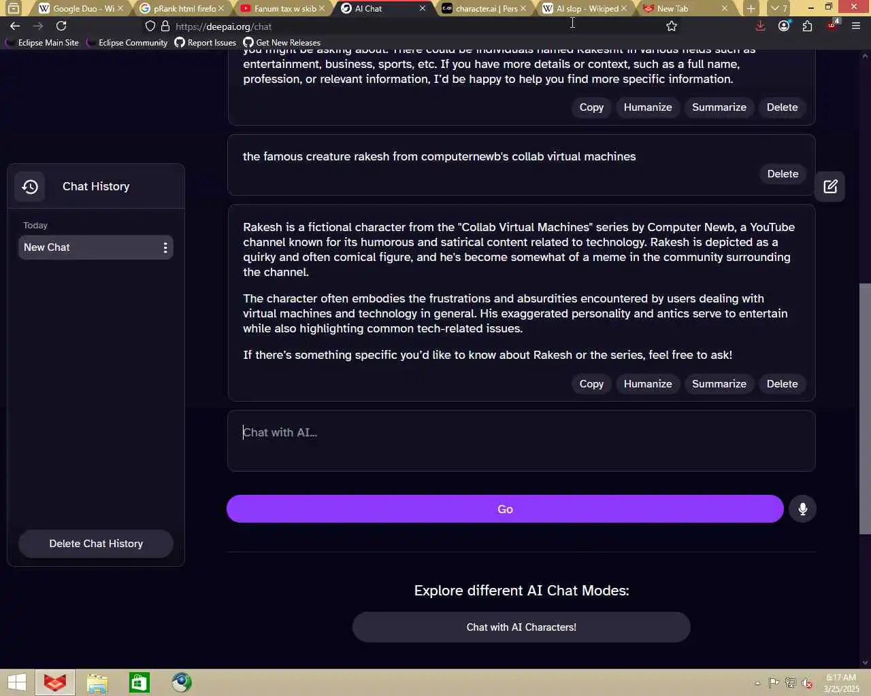Open the Windows Start button
Image resolution: width=871 pixels, height=696 pixels.
coord(16,682)
